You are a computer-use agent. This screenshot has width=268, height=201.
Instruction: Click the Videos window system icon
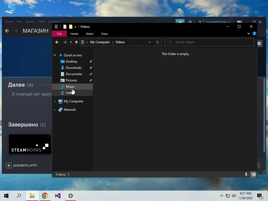click(x=56, y=26)
